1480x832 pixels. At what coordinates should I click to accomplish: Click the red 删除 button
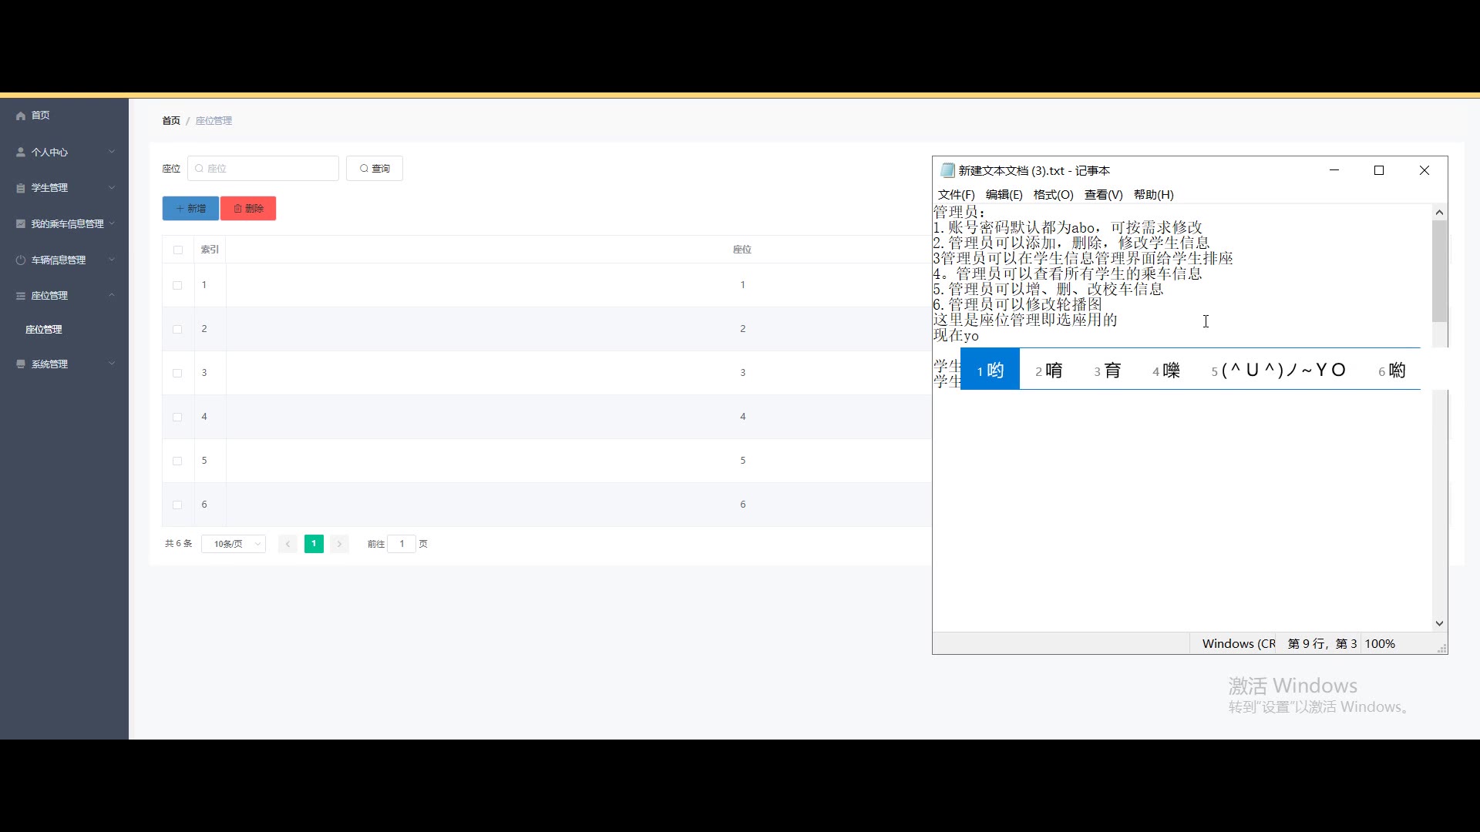pyautogui.click(x=248, y=209)
